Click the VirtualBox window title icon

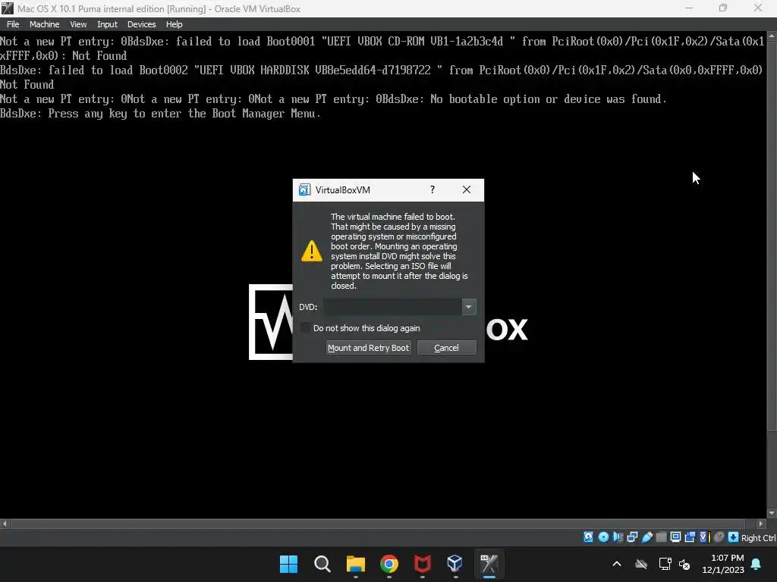8,8
